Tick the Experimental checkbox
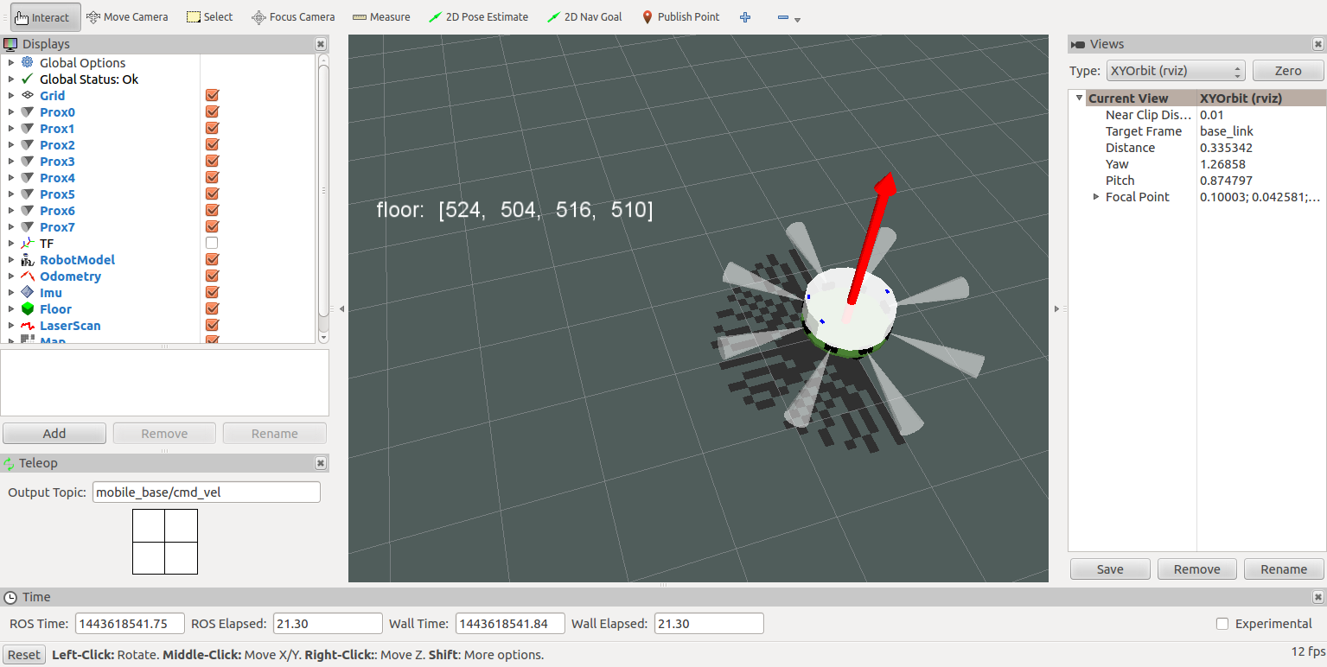Viewport: 1327px width, 667px height. coord(1222,624)
